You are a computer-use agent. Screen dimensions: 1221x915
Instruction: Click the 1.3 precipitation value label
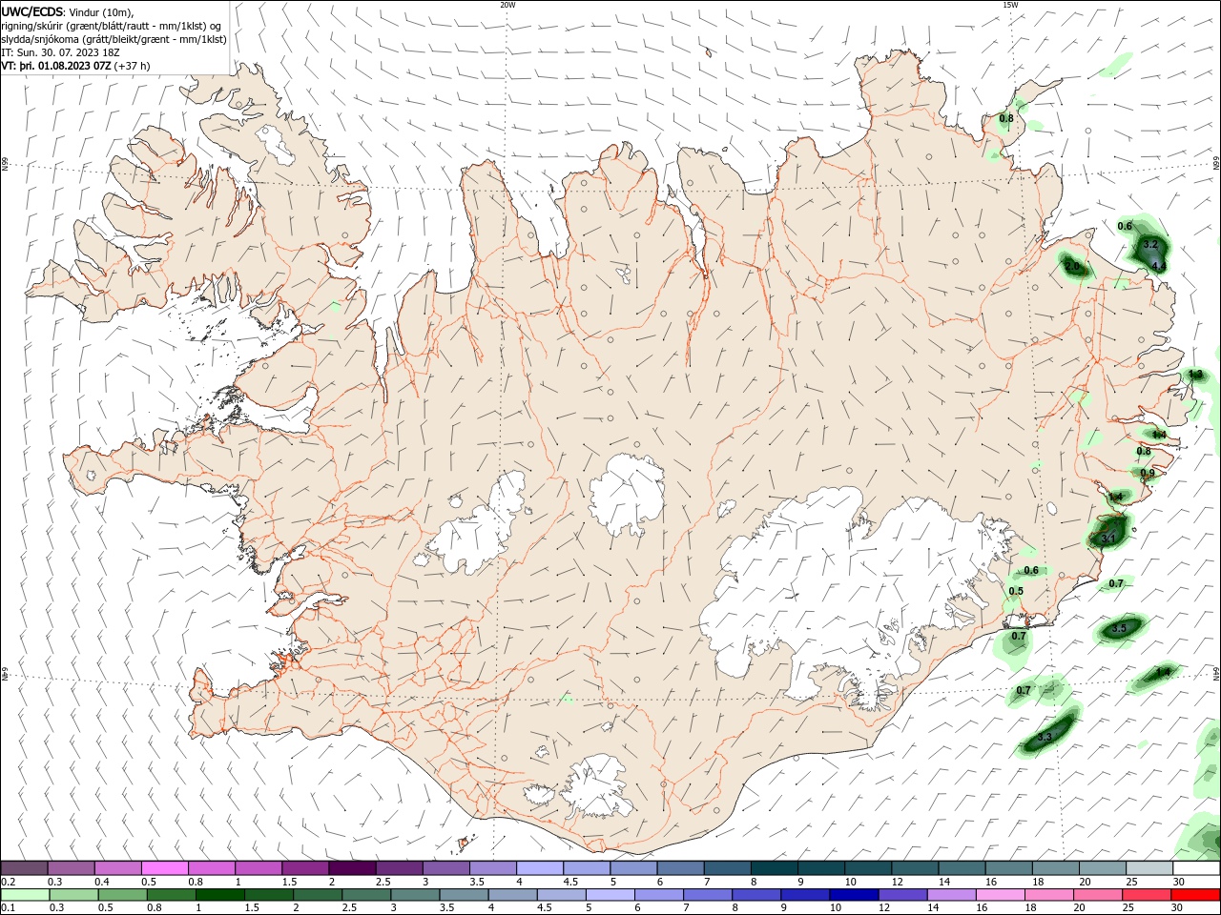[x=1195, y=375]
